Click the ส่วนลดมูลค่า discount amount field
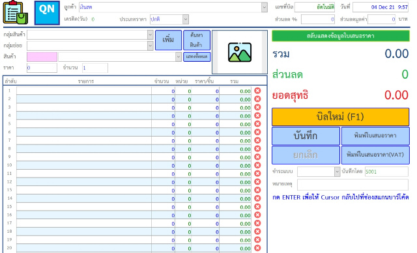Image resolution: width=417 pixels, height=253 pixels. [382, 19]
